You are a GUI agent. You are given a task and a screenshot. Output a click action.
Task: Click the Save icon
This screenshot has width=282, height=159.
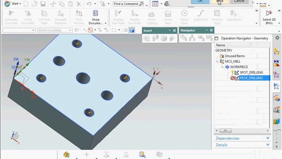coord(43,4)
